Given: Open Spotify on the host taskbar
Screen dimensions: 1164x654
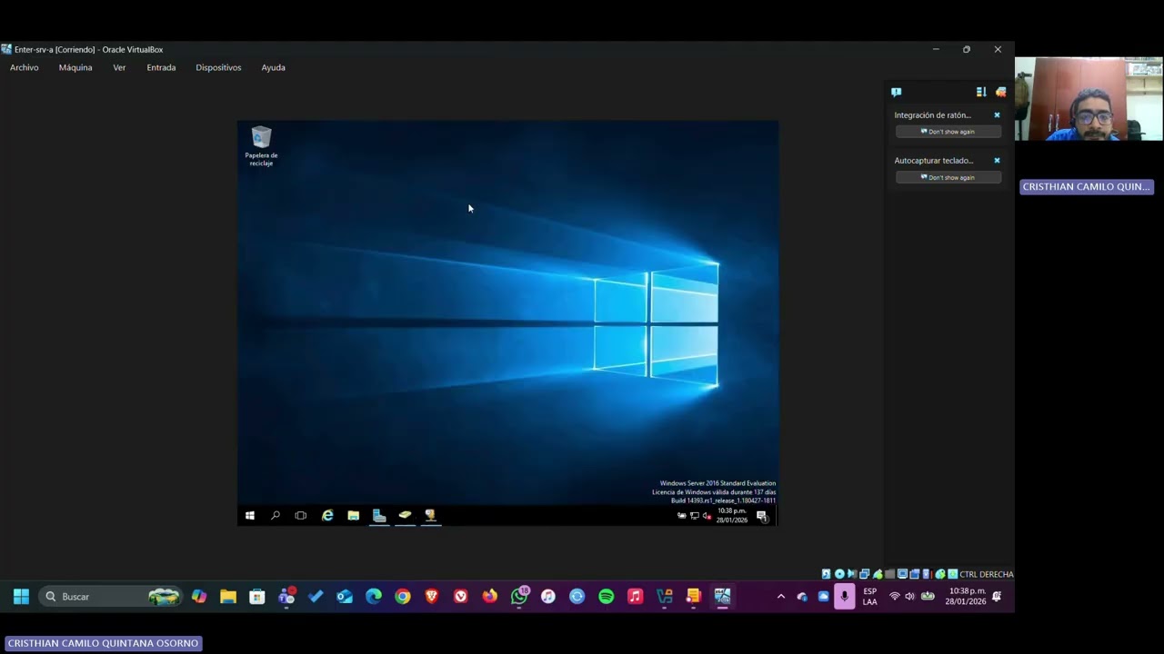Looking at the screenshot, I should click(x=607, y=597).
